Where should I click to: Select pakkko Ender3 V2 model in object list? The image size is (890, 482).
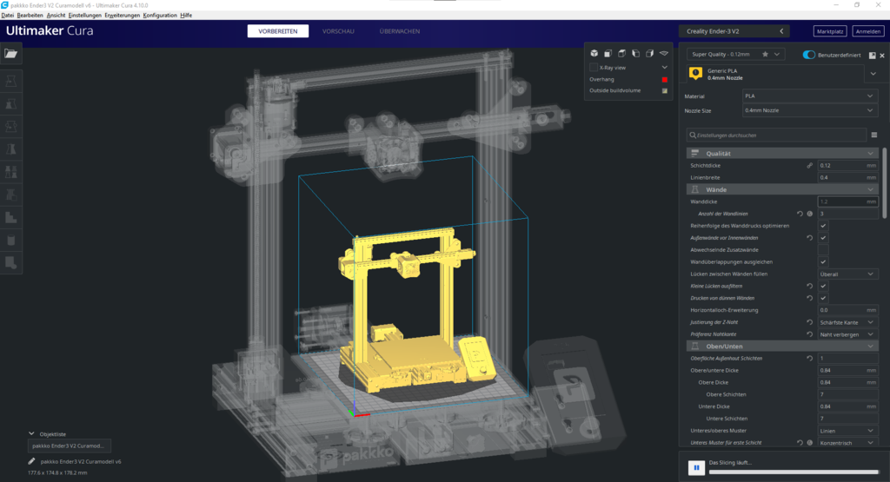[x=70, y=446]
